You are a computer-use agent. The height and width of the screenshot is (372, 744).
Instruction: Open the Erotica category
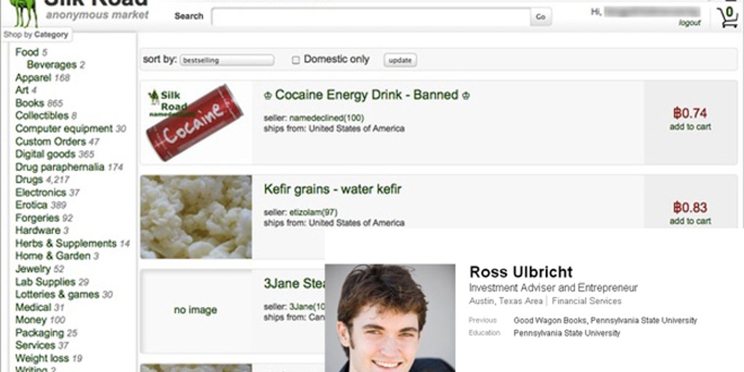click(x=31, y=205)
